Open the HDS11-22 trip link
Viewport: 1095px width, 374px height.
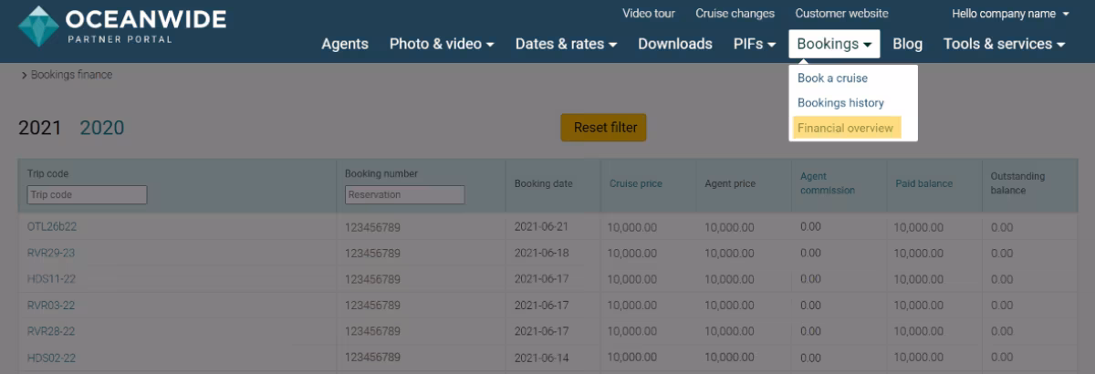(x=51, y=279)
